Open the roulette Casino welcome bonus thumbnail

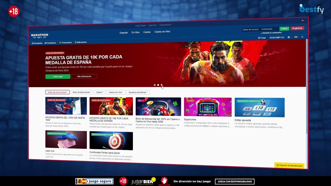click(x=158, y=107)
